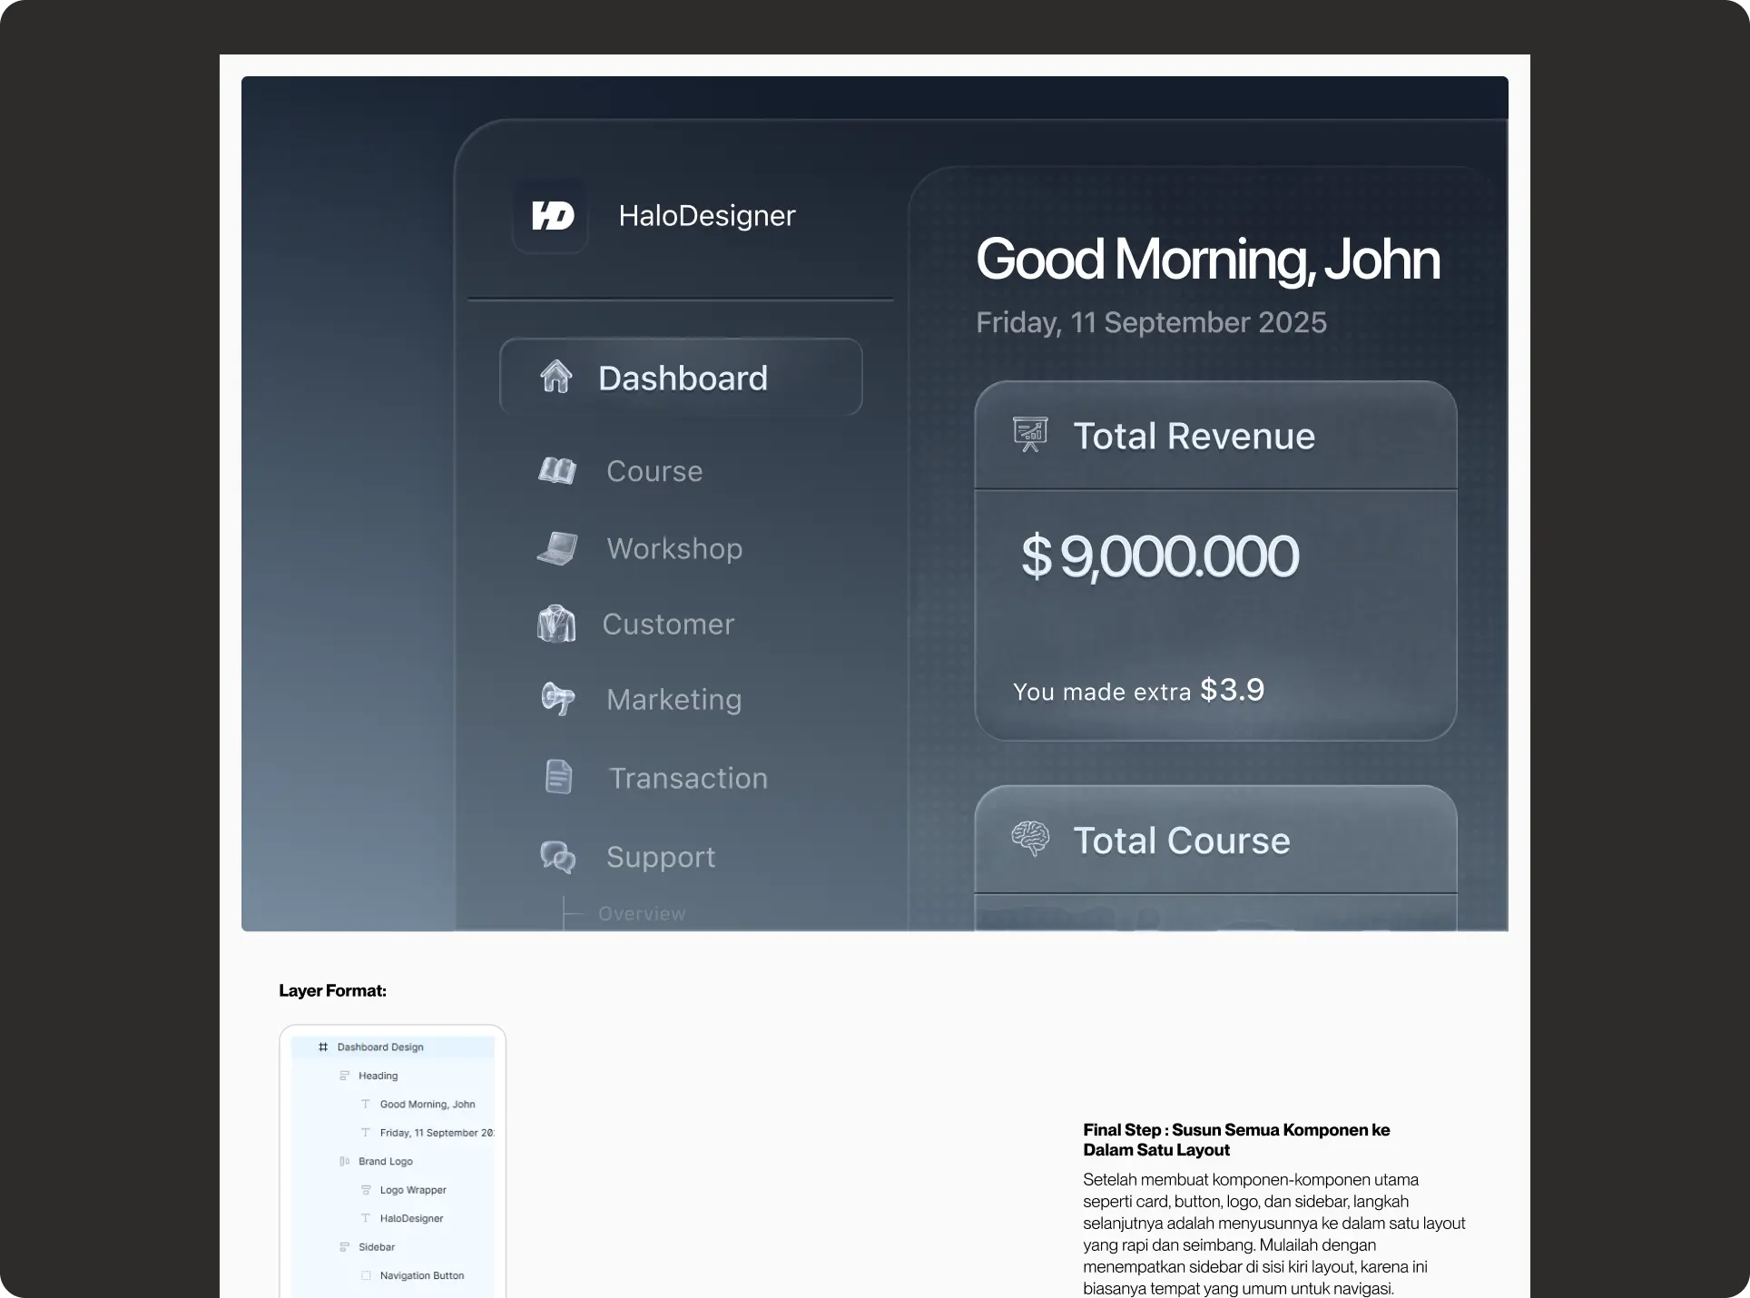Click the Friday, 11 September 2025 date
This screenshot has height=1298, width=1750.
(x=1151, y=322)
